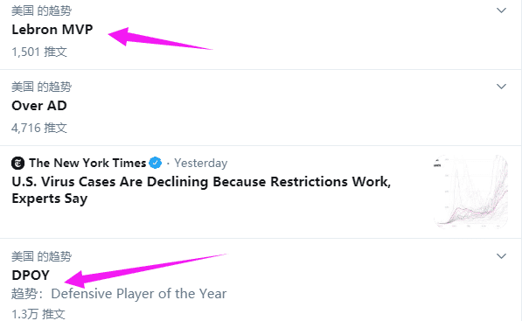Open the virus cases chart thumbnail

470,192
